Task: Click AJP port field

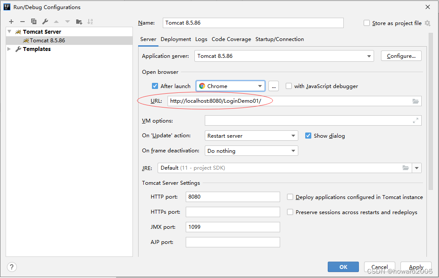Action: (232, 242)
